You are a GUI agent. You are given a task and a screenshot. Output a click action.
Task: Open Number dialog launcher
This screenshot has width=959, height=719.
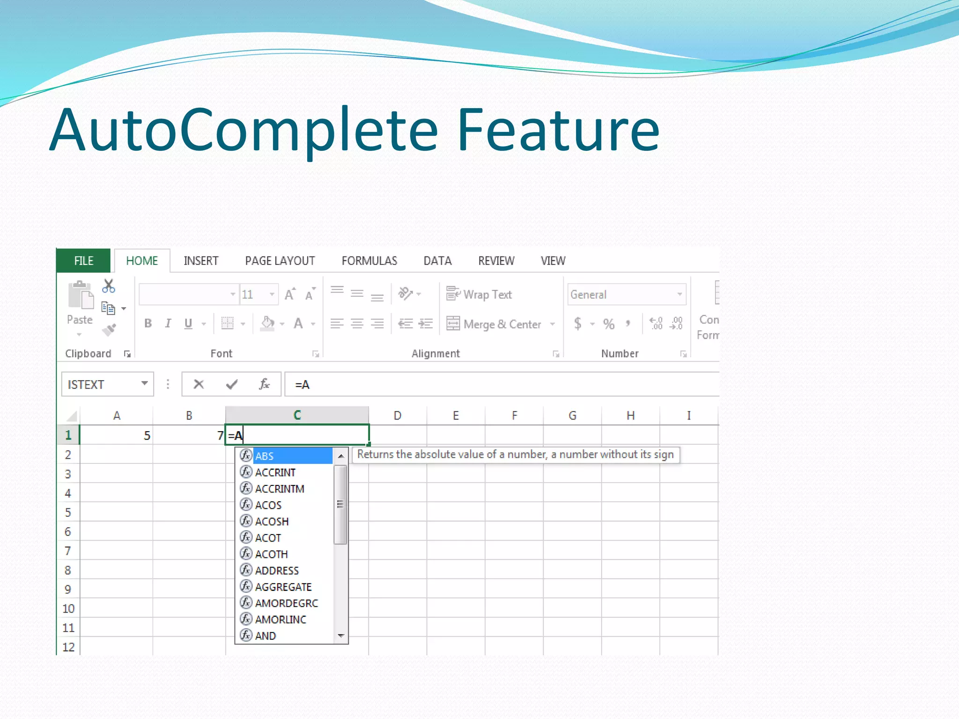(x=684, y=354)
